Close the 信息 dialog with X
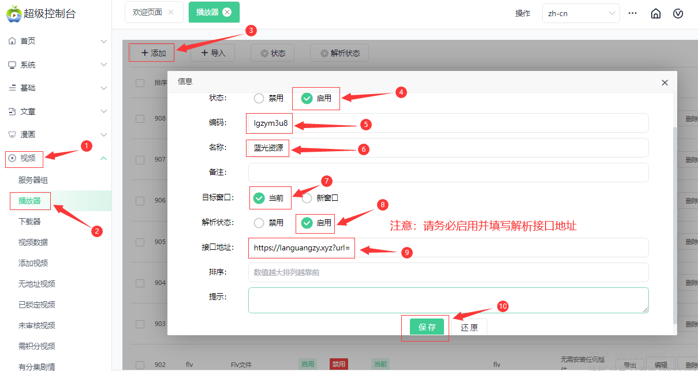Image resolution: width=698 pixels, height=371 pixels. point(665,83)
